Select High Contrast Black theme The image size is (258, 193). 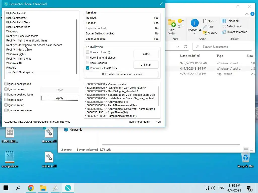18,22
